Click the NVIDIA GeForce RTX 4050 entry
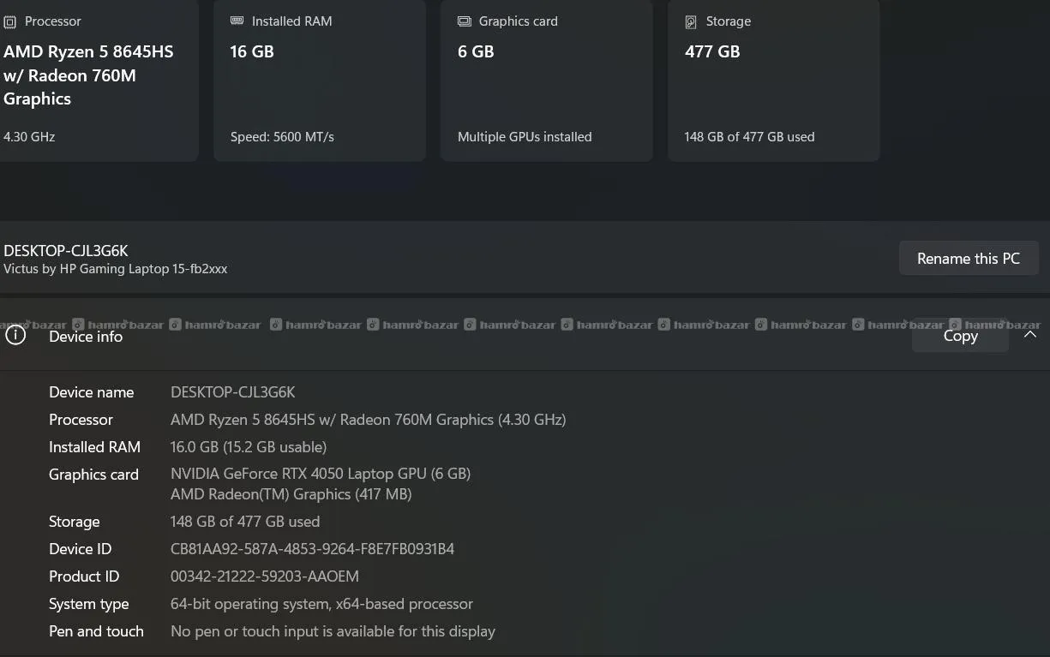Screen dimensions: 1050x657 321,474
